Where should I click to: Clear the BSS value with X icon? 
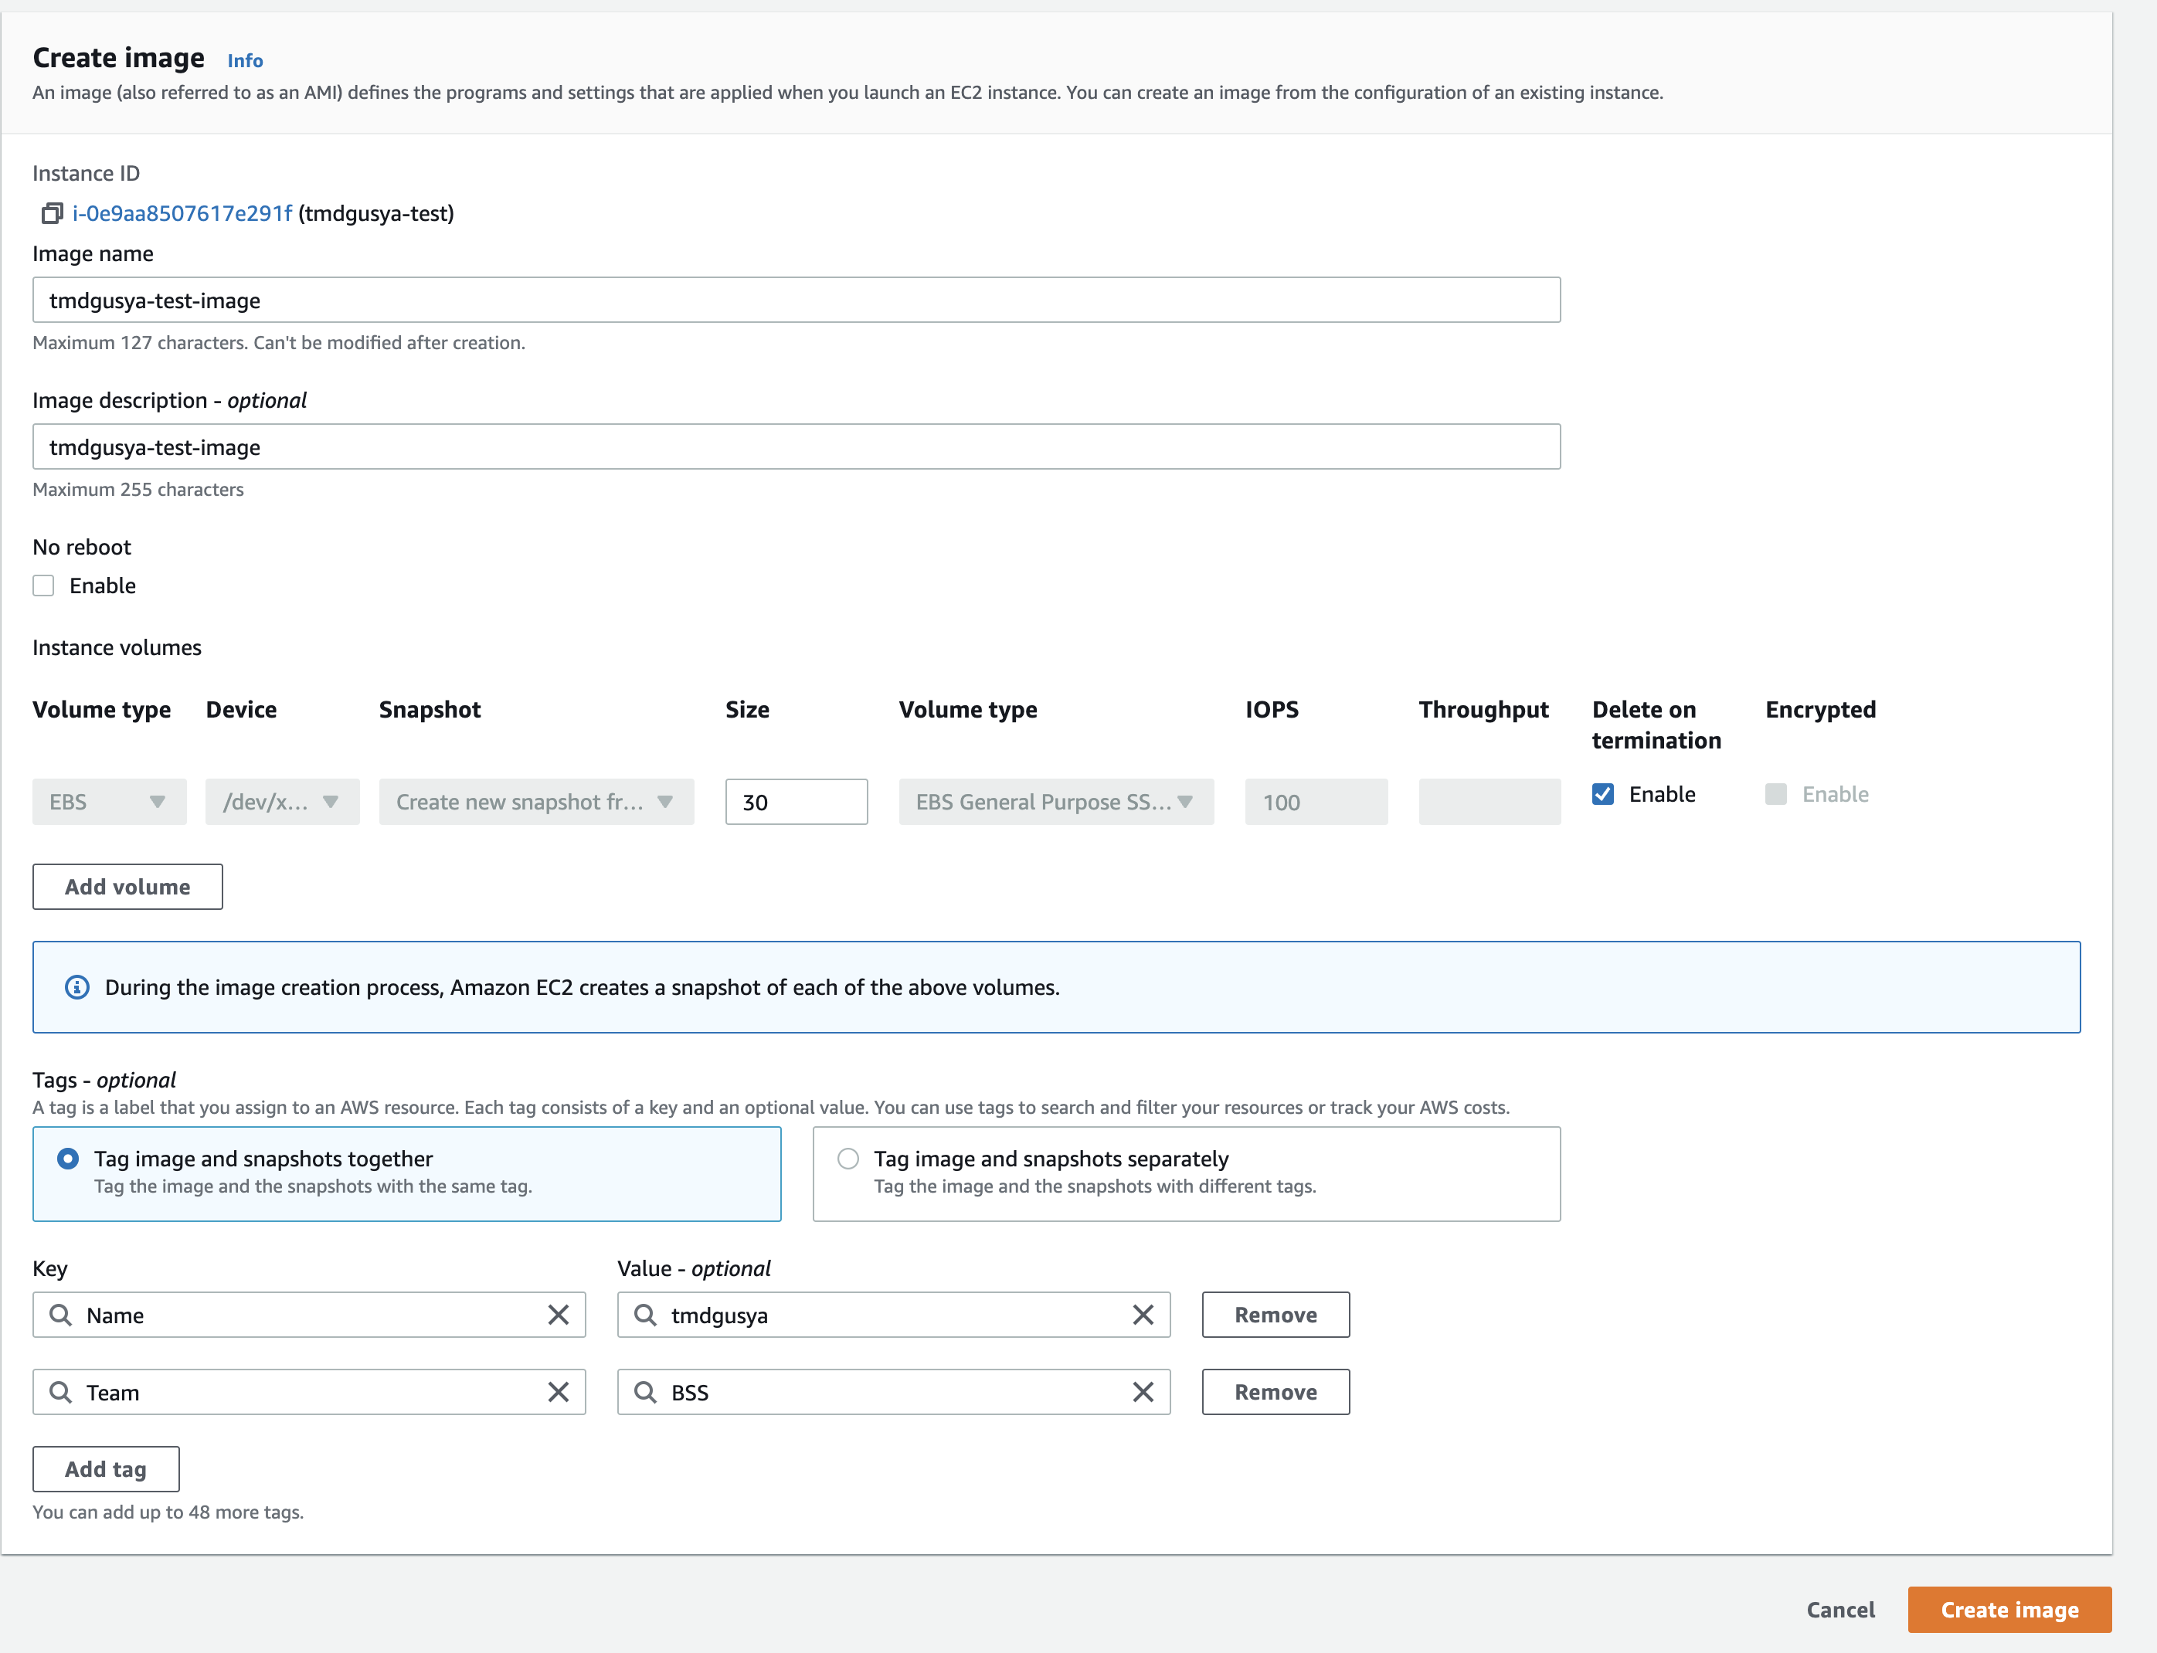point(1143,1392)
